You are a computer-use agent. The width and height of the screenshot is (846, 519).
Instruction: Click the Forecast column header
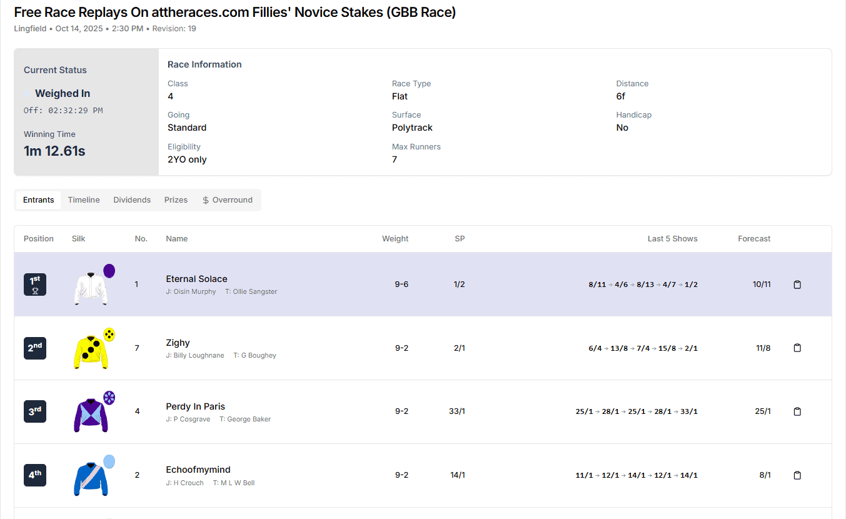(x=754, y=239)
